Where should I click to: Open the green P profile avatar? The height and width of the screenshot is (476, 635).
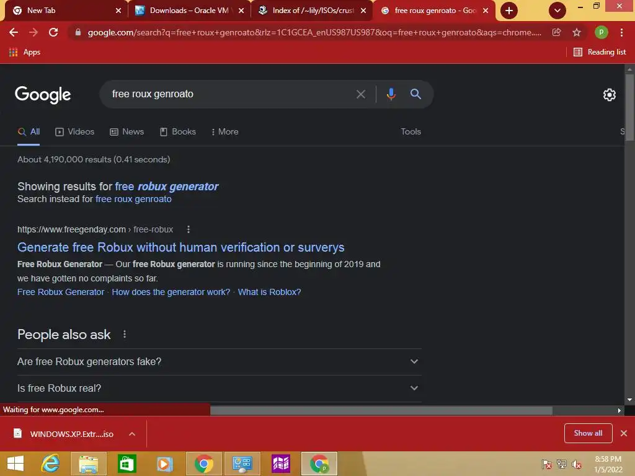click(x=601, y=32)
